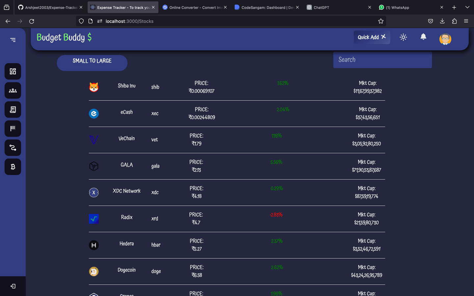Reload the page with refresh icon

[32, 21]
